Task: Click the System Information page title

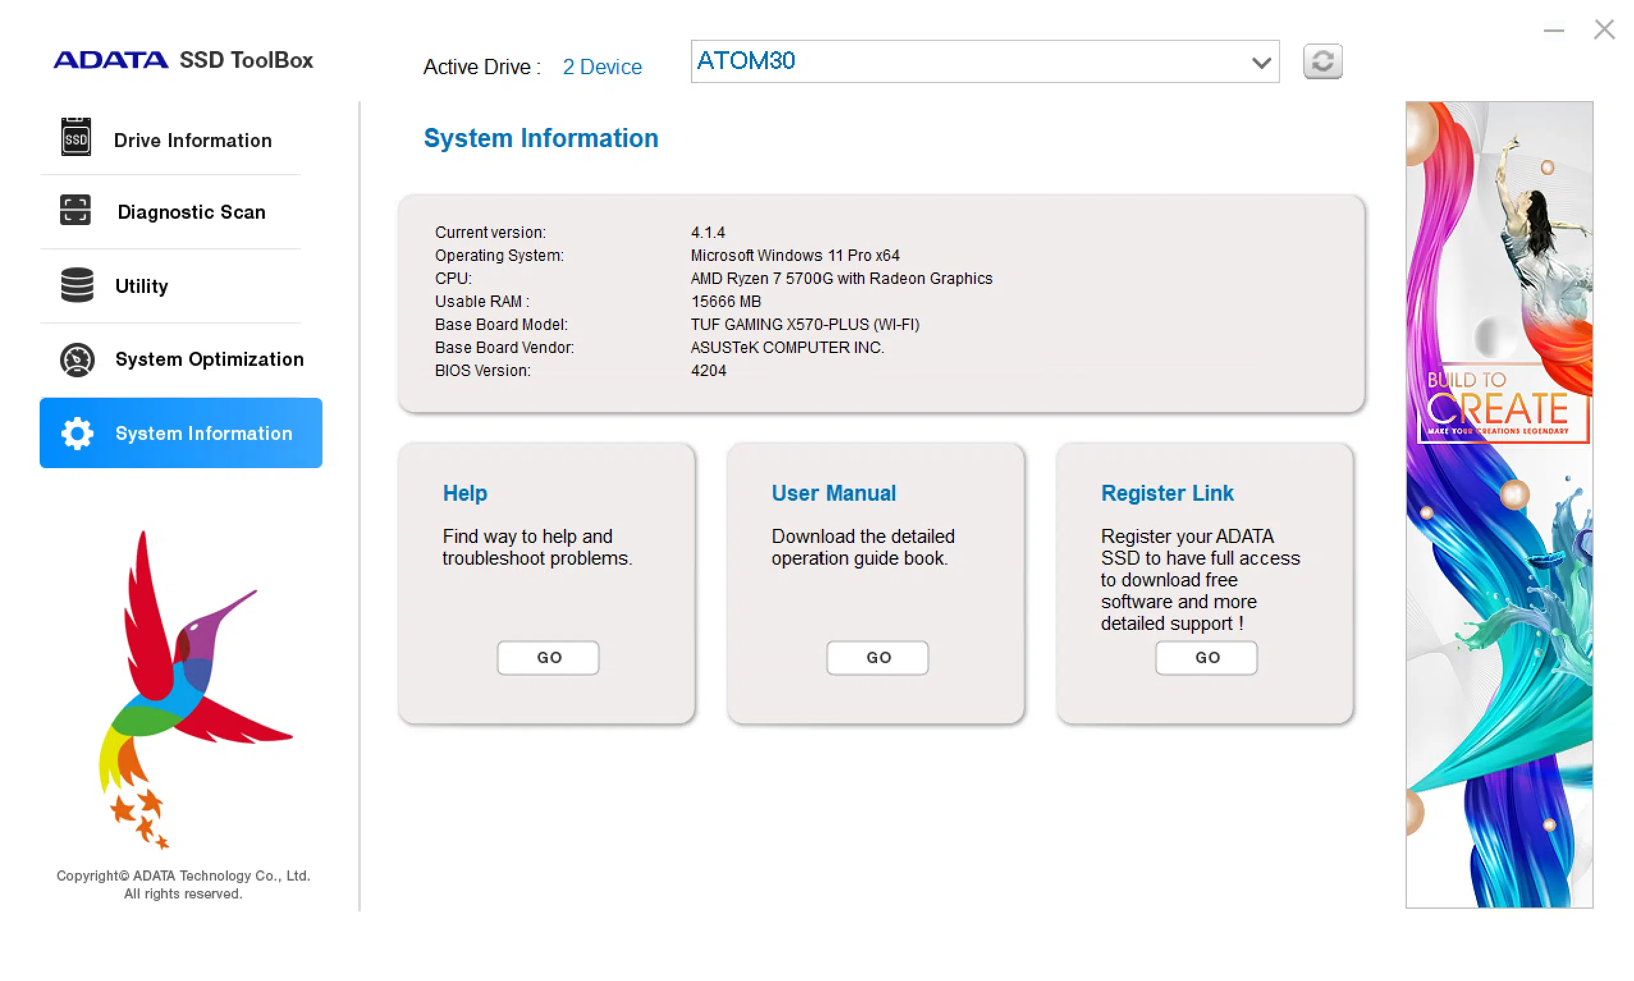Action: 541,138
